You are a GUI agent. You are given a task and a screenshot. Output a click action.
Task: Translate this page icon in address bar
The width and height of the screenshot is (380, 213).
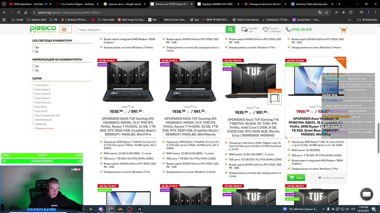point(320,12)
